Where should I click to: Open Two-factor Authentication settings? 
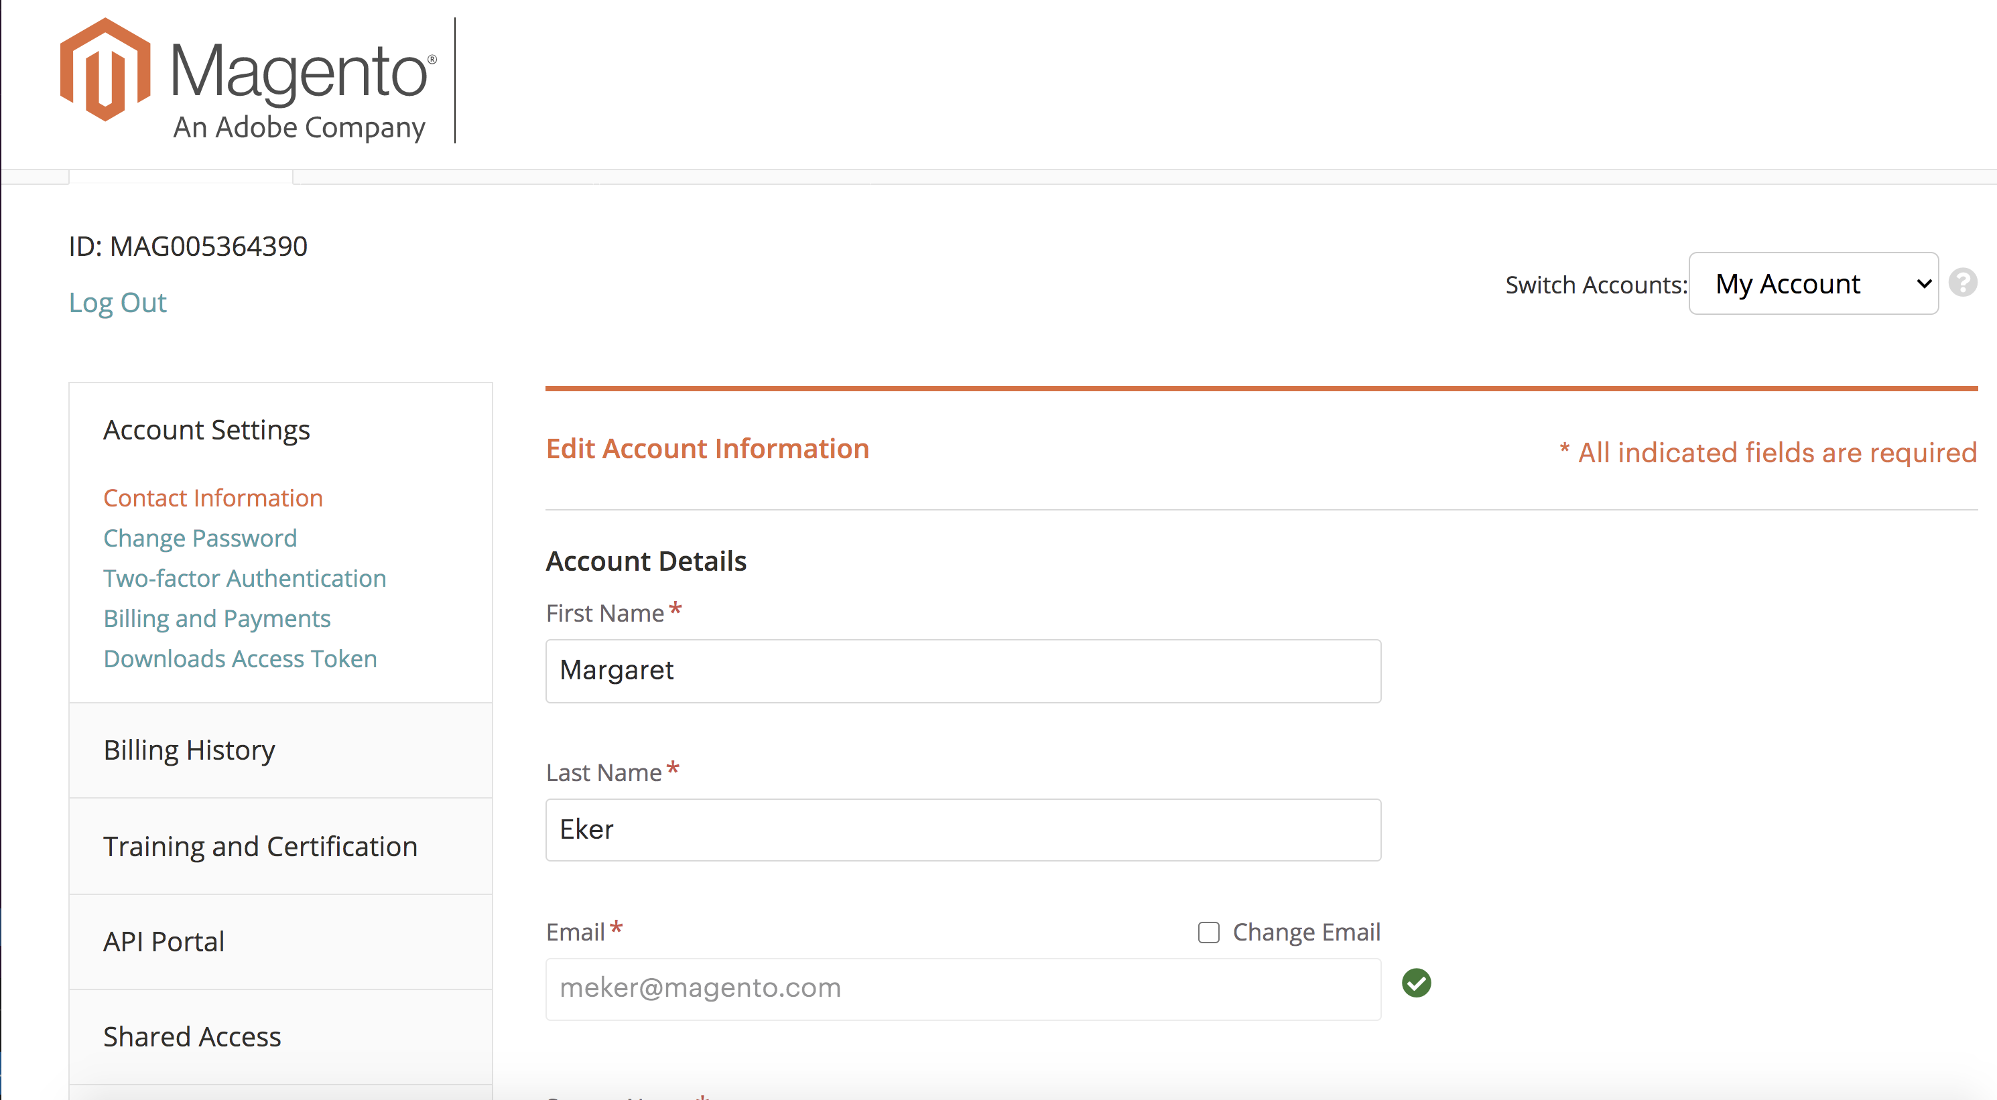[244, 577]
